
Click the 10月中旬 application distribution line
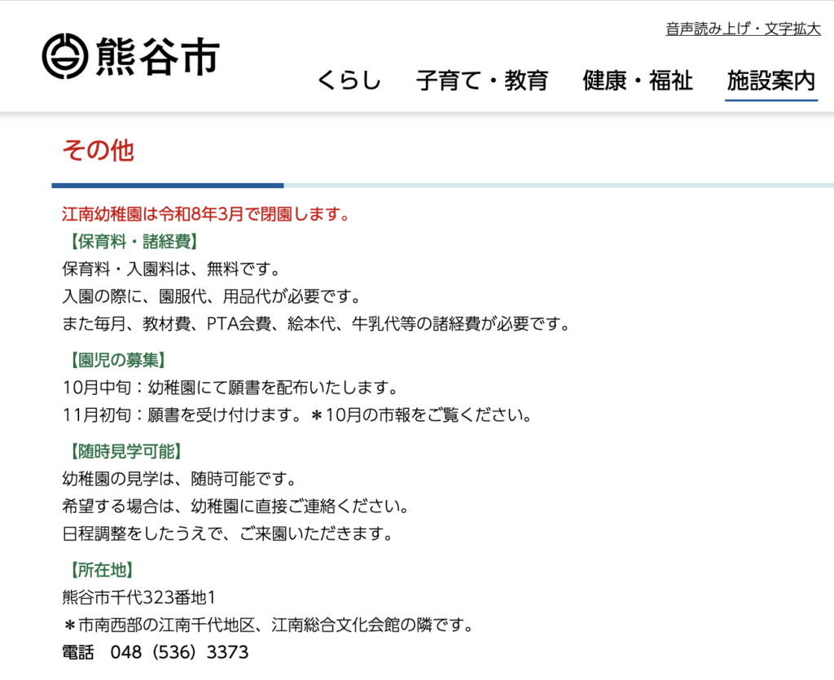230,387
